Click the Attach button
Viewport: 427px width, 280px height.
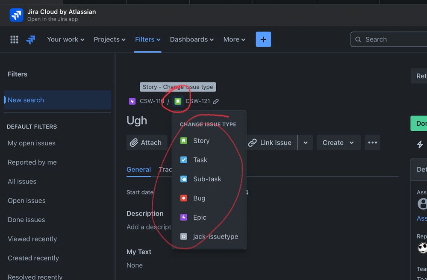(x=147, y=142)
